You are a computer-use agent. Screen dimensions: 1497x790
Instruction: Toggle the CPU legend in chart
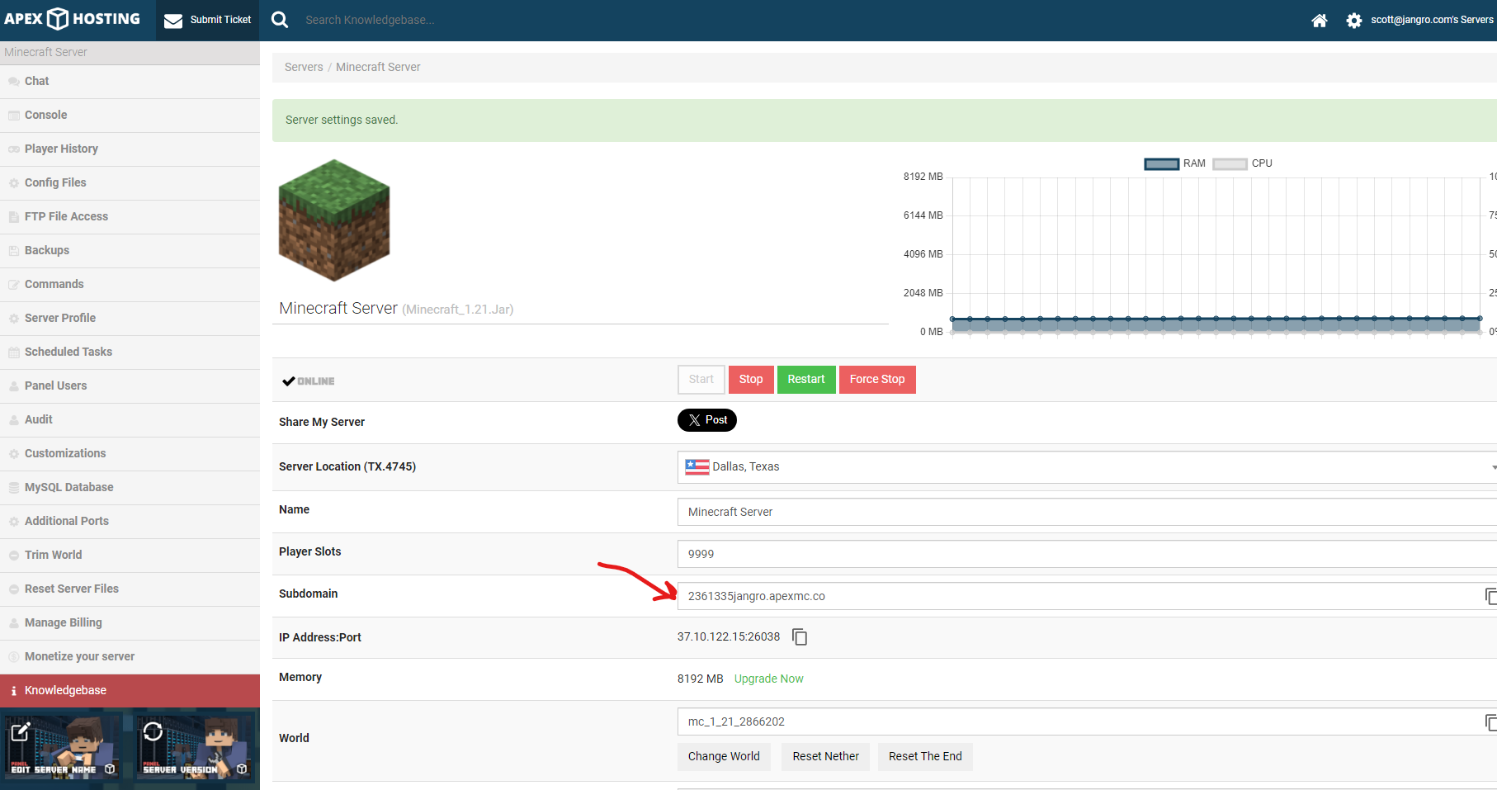pos(1243,163)
